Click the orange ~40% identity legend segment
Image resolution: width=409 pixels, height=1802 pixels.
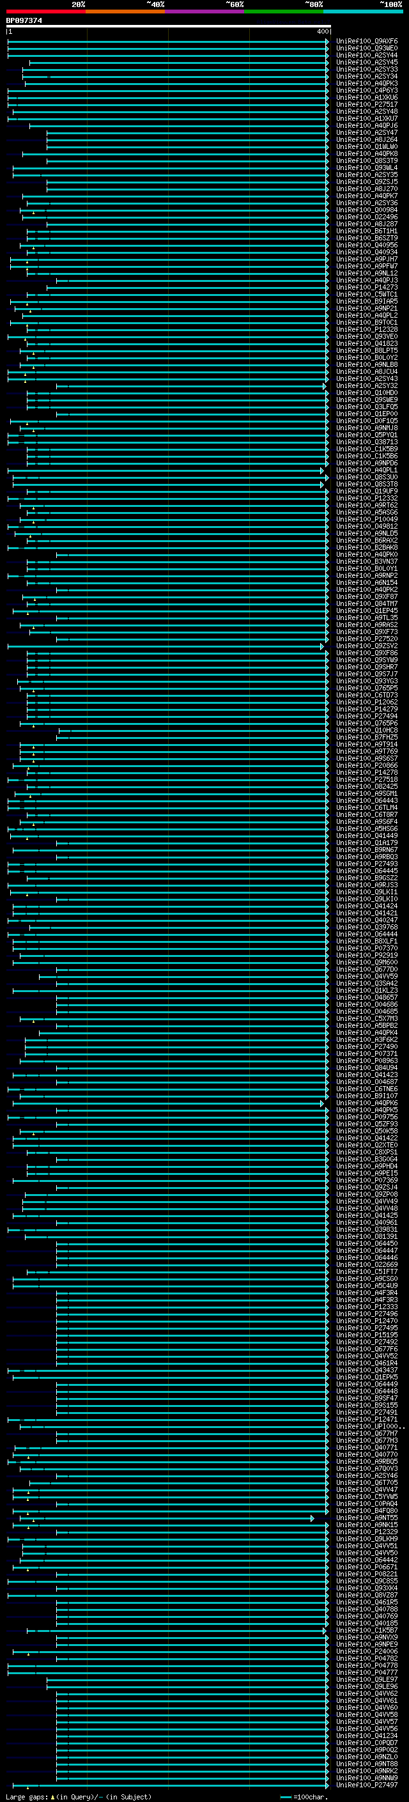(125, 12)
